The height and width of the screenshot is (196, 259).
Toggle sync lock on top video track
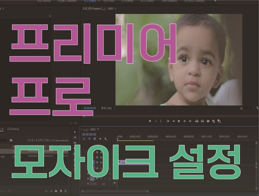[x=97, y=152]
